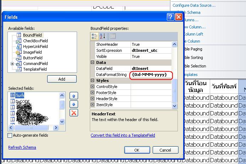Collapse the Data property category
The image size is (246, 164).
(x=93, y=62)
